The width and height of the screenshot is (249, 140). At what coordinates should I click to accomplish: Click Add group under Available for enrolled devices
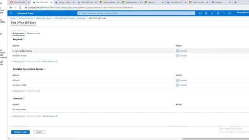[17, 91]
